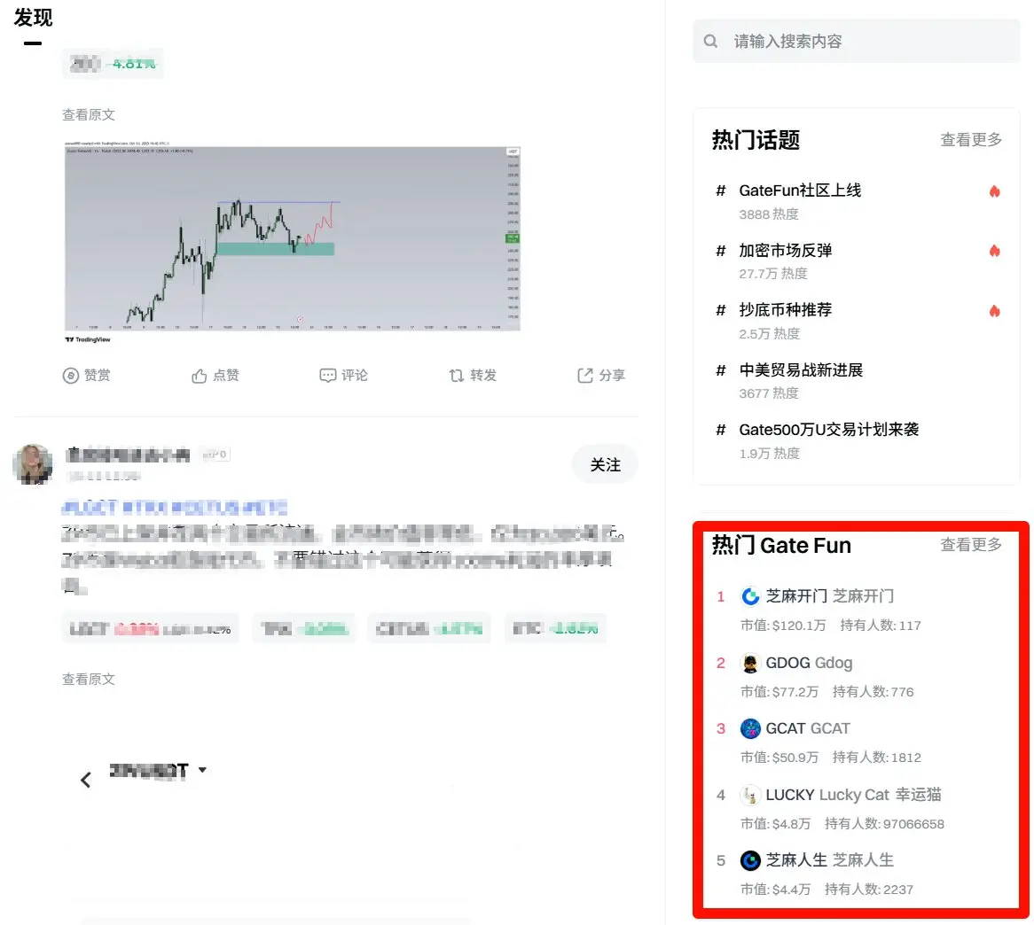This screenshot has width=1034, height=925.
Task: Click 市值: $120.1万 market cap text
Action: (x=783, y=626)
